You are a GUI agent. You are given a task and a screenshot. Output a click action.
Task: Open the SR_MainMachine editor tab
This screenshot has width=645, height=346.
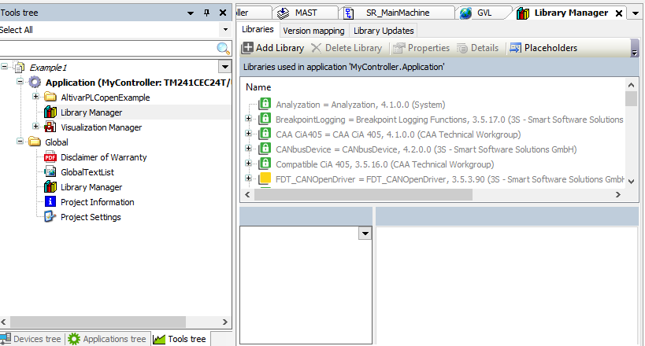pyautogui.click(x=398, y=13)
